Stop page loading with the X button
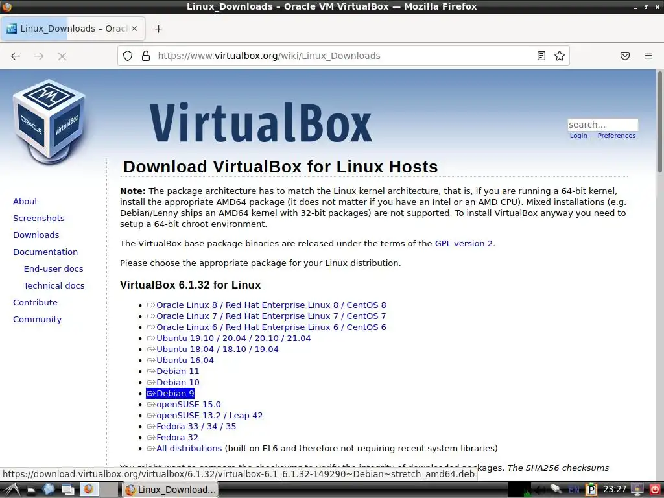The image size is (664, 498). 62,56
